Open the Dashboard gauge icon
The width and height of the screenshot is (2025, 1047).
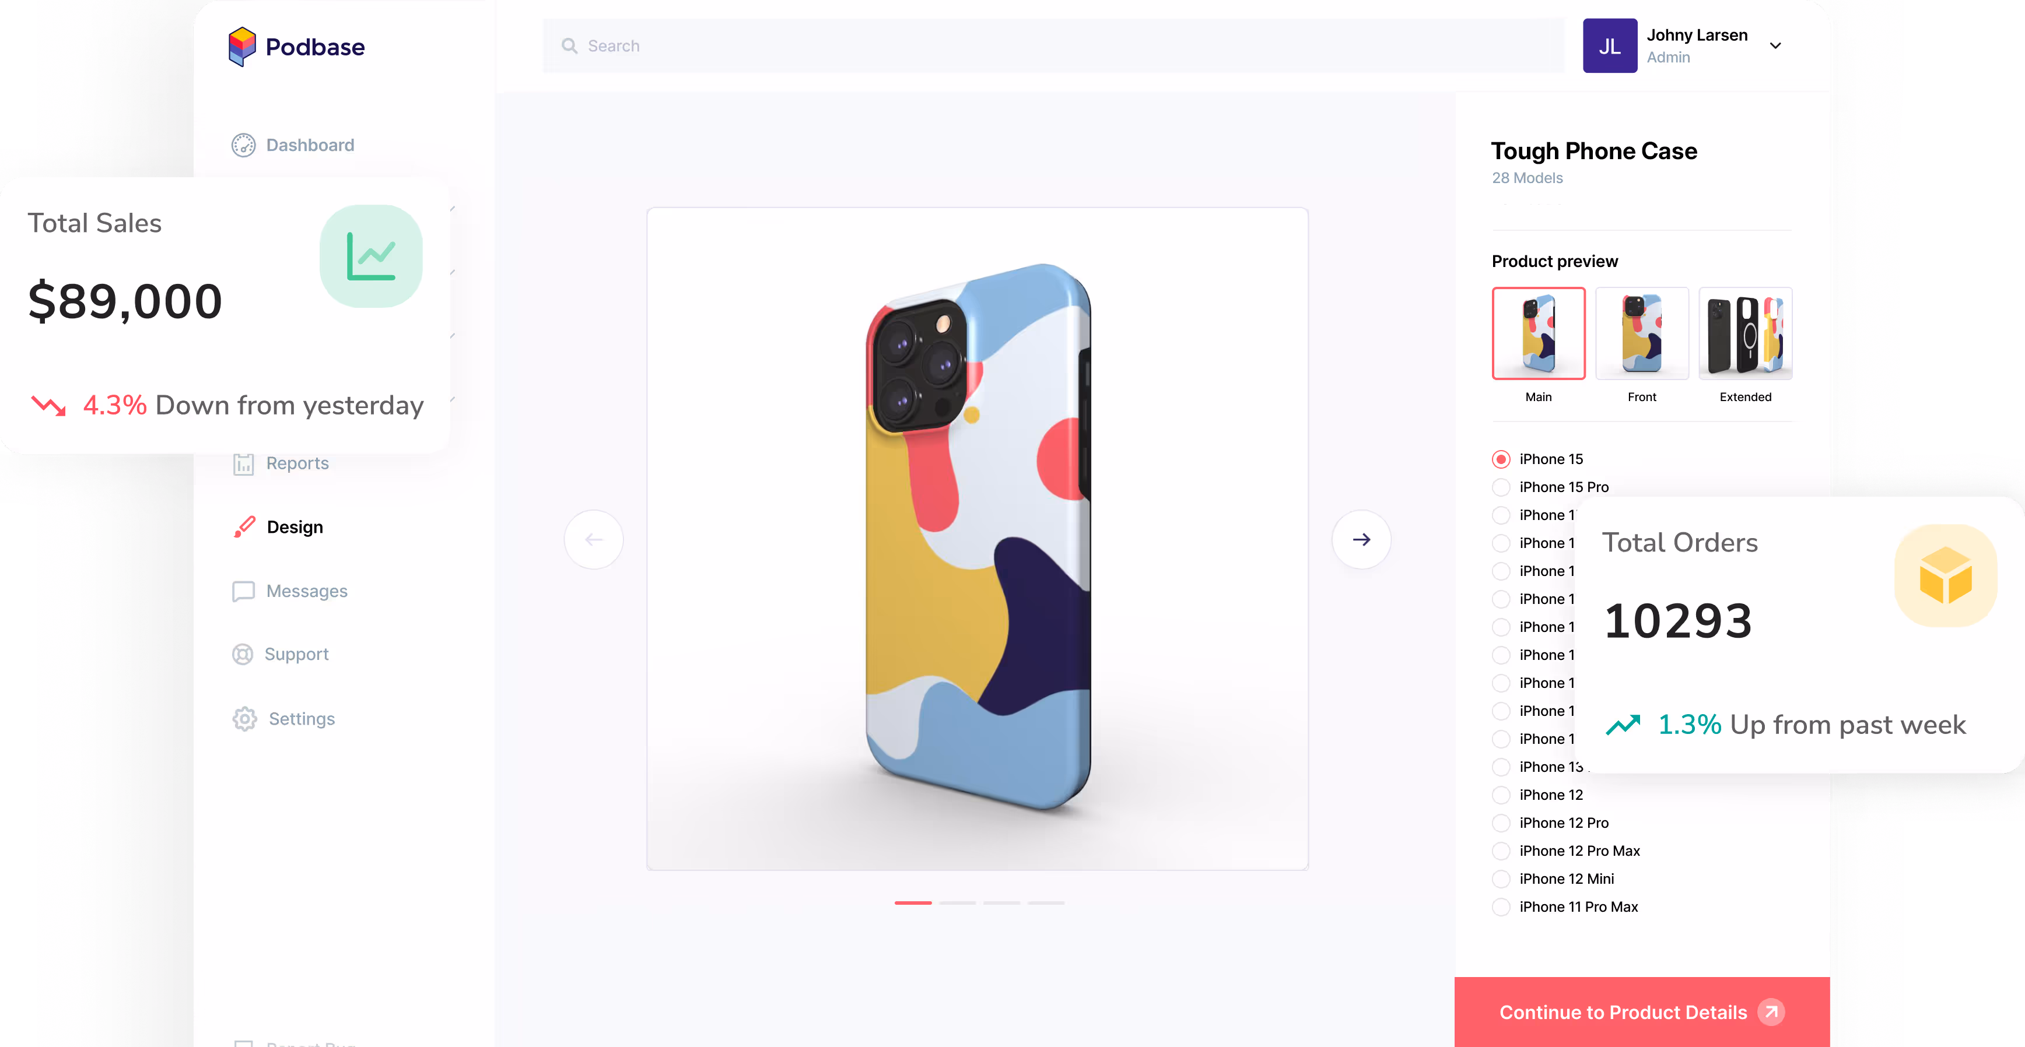244,145
